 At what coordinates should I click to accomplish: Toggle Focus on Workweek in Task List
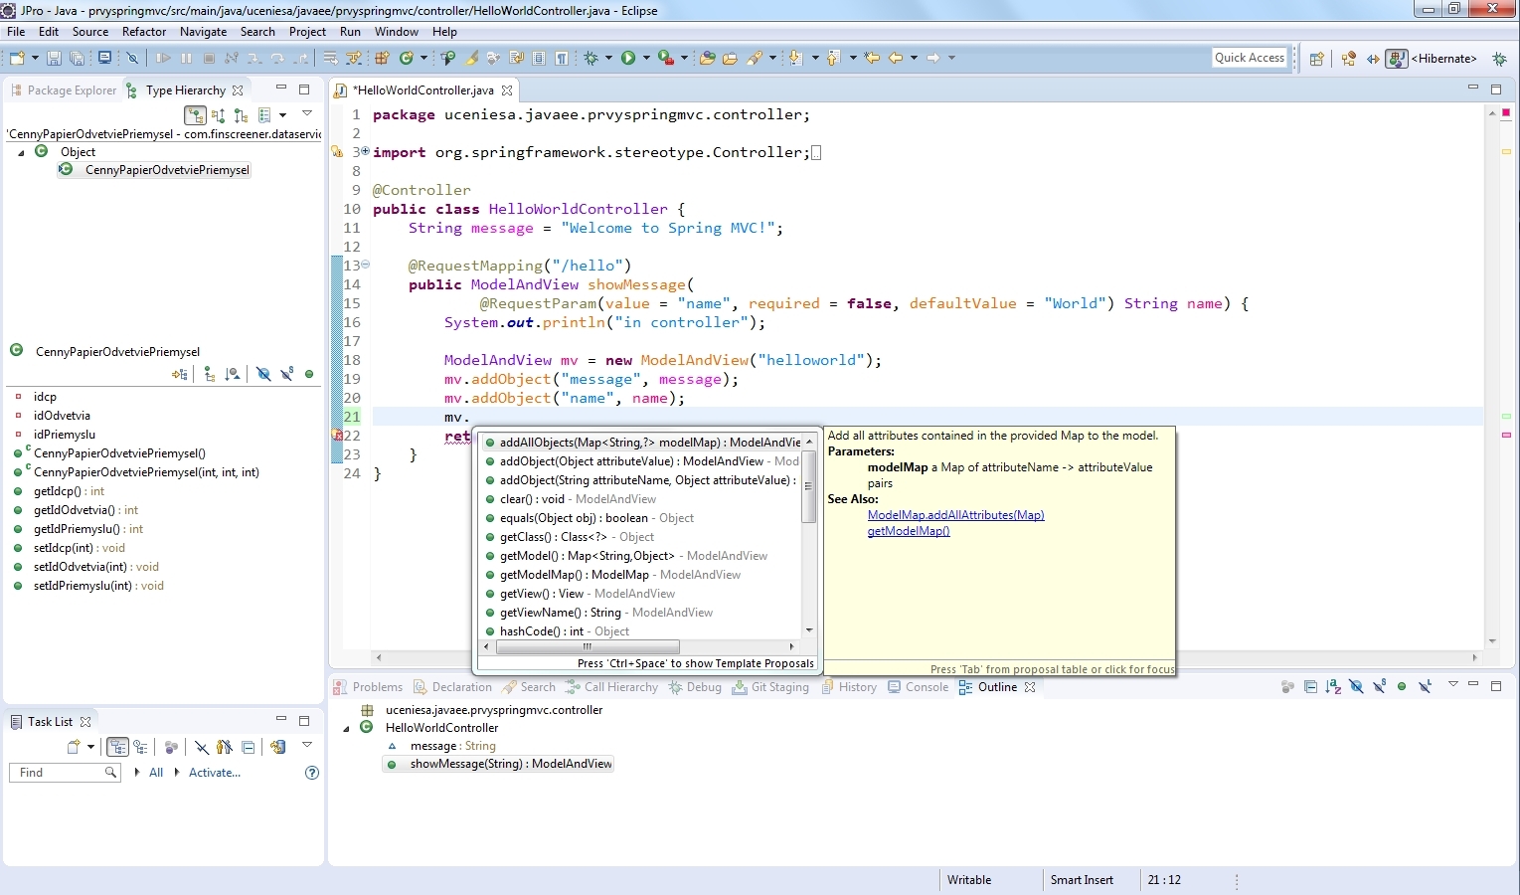tap(171, 747)
